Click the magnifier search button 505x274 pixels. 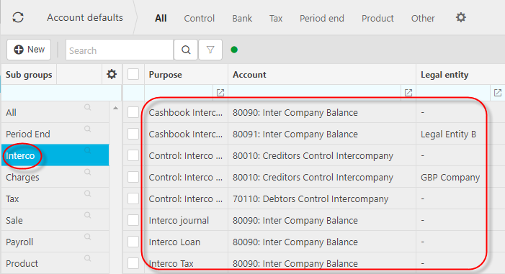point(186,50)
